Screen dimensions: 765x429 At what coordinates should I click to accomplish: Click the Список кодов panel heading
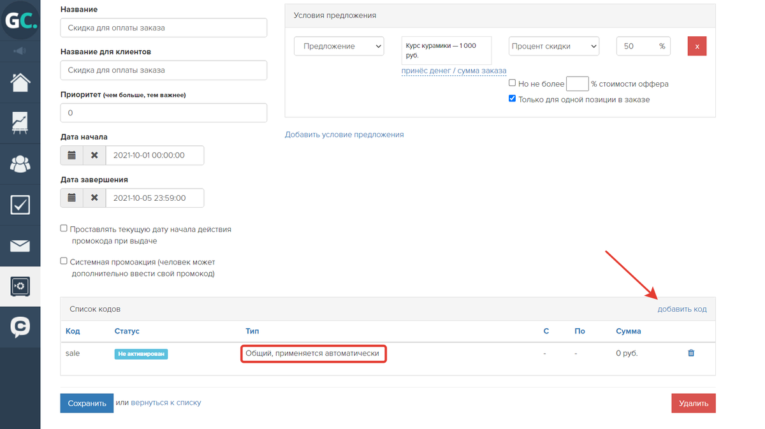click(95, 309)
